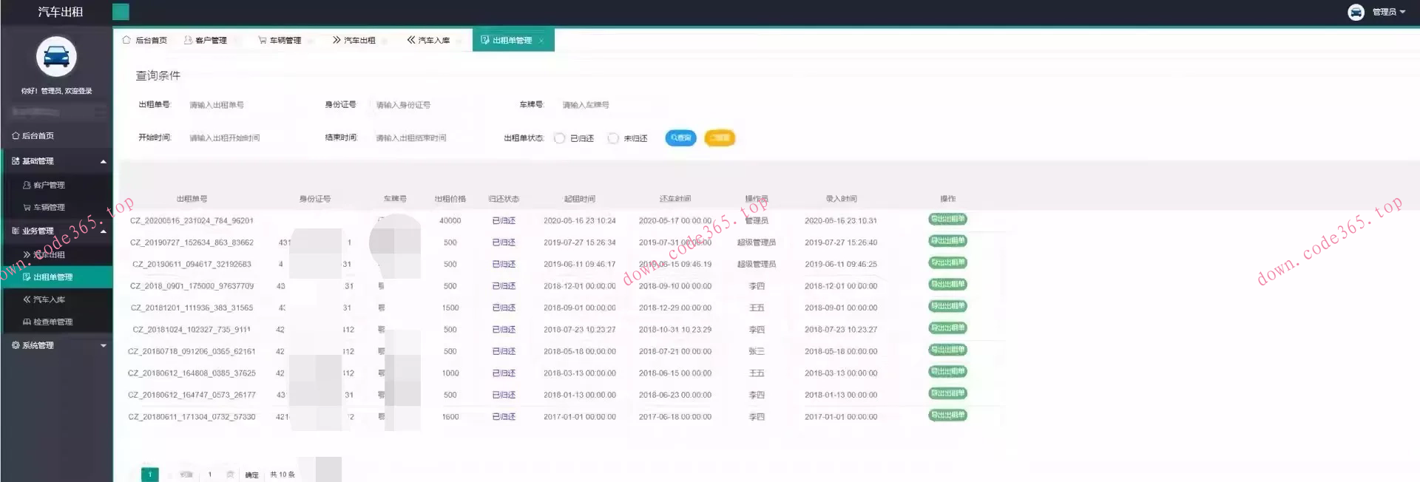Export rental order CZ_20181201_111936_383_31565
Viewport: 1420px width, 482px height.
click(947, 306)
